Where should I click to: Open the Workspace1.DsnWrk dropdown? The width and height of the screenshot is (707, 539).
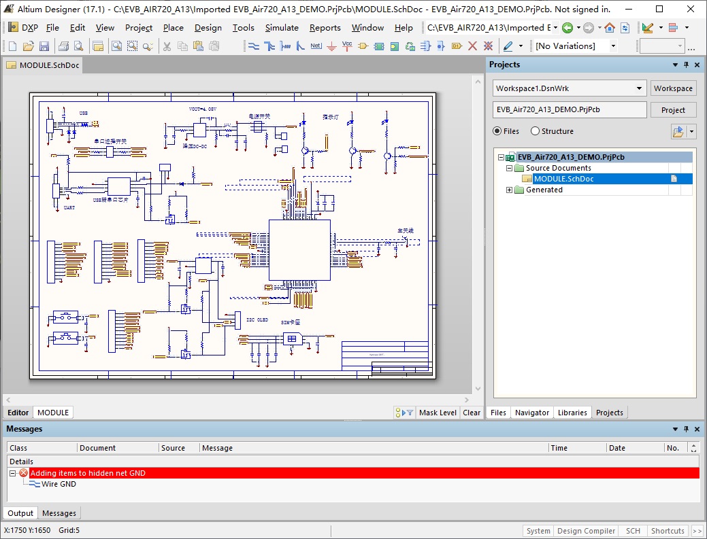639,88
